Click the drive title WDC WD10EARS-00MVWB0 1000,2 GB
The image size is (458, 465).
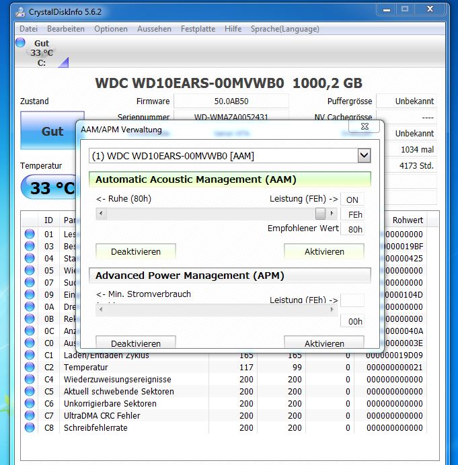tap(229, 83)
